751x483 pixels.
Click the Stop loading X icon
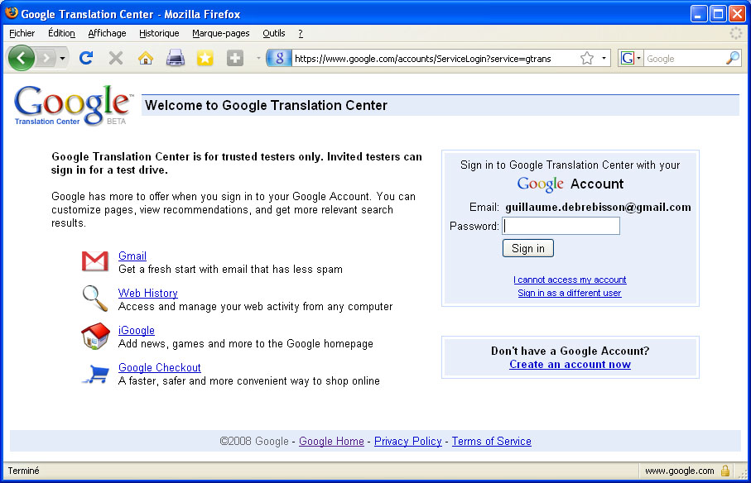(x=115, y=59)
